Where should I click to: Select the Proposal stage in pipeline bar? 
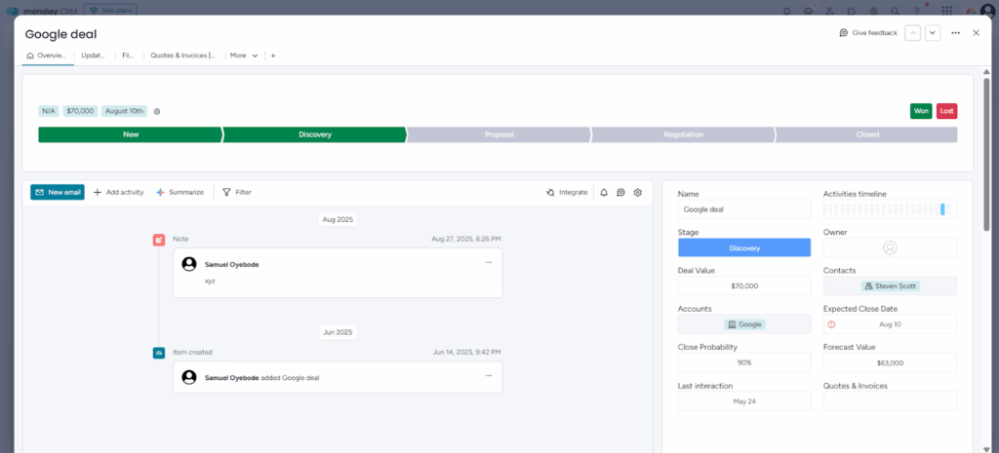(x=499, y=134)
